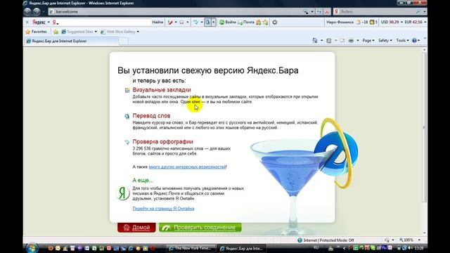Click the chat bubble icon in Yandex Bar
Screen dimensions: 450x253
point(181,22)
